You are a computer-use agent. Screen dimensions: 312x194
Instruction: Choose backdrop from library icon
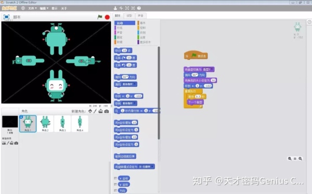[4, 143]
